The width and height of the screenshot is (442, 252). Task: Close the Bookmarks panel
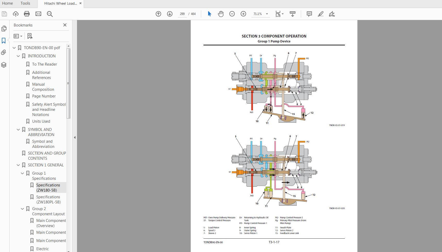coord(65,25)
